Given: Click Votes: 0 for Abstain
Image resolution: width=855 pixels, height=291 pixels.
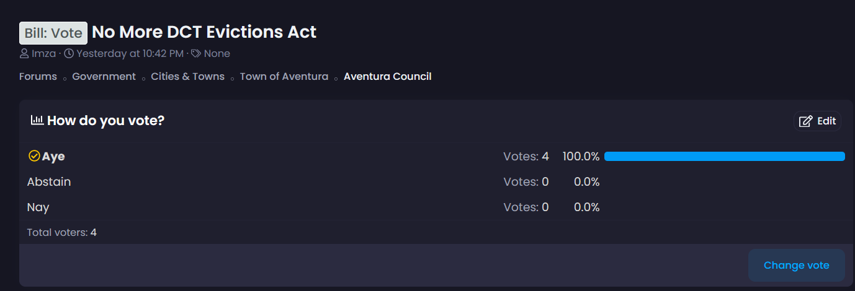Looking at the screenshot, I should pyautogui.click(x=526, y=182).
